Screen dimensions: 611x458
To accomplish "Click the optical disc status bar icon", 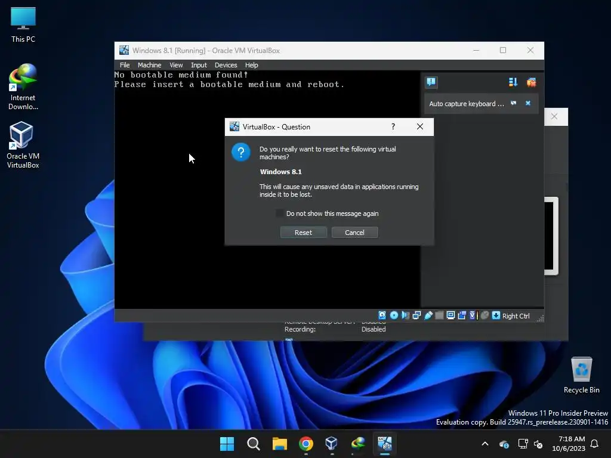I will tap(394, 315).
